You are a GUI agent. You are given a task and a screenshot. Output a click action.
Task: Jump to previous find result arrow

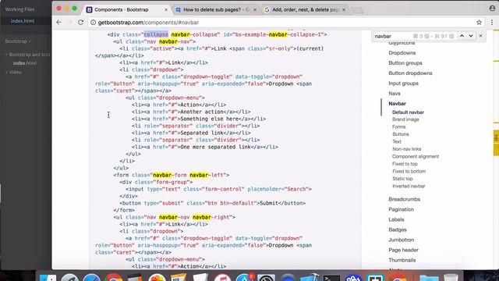(x=462, y=36)
